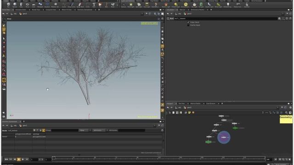
Task: Switch to the Performance Monitor tab
Action: click(197, 10)
